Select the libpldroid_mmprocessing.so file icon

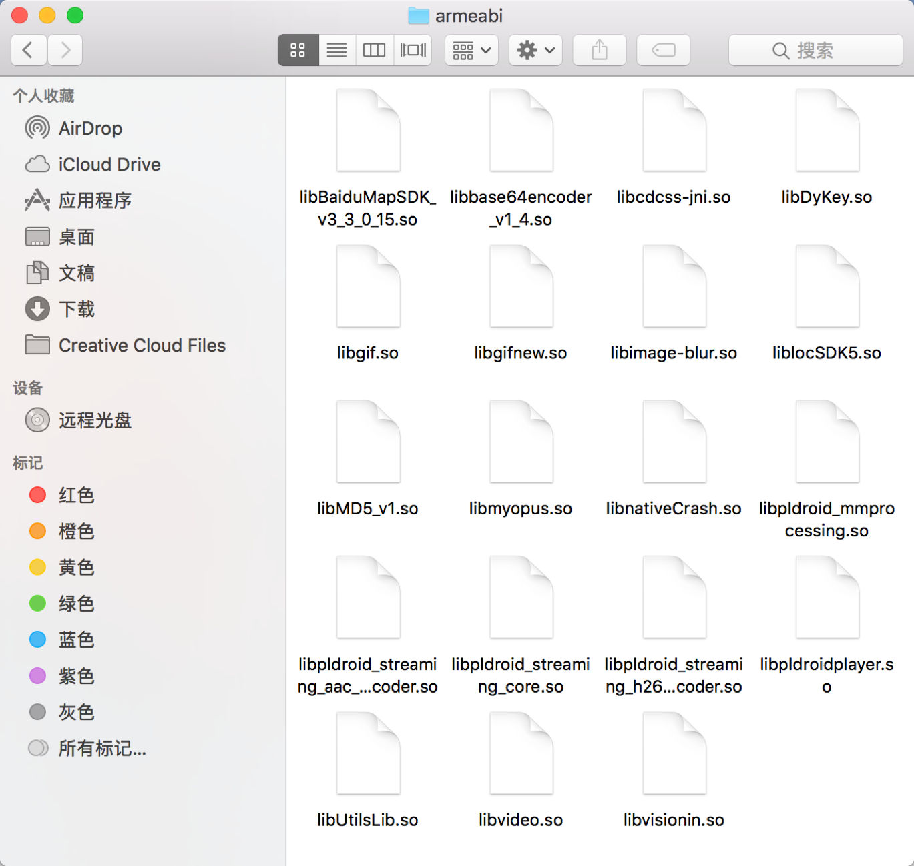(827, 442)
